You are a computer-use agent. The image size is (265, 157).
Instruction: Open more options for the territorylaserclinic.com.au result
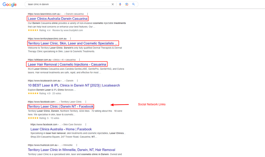[x=70, y=39]
